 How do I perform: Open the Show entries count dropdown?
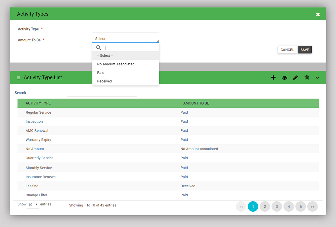click(x=33, y=205)
